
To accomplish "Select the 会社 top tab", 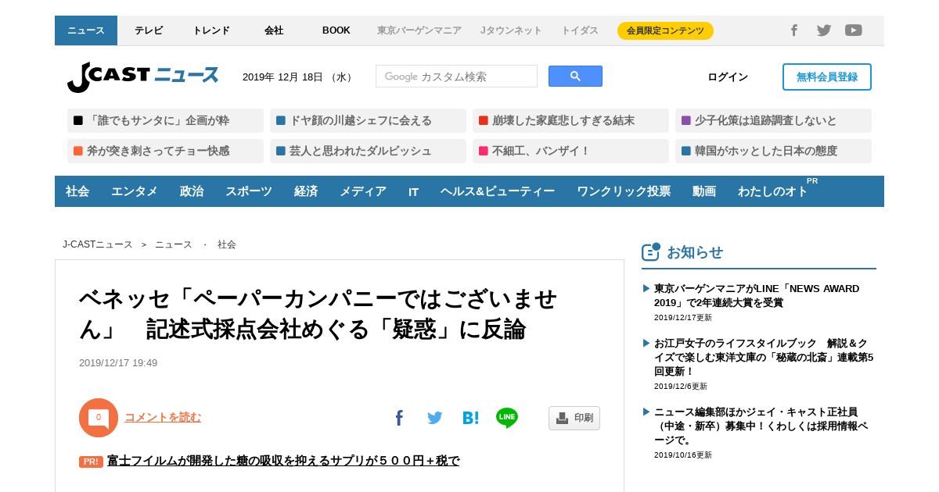I will [274, 30].
